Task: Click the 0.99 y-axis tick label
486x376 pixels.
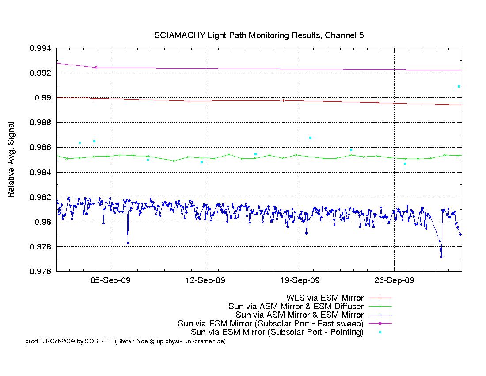Action: coord(43,98)
